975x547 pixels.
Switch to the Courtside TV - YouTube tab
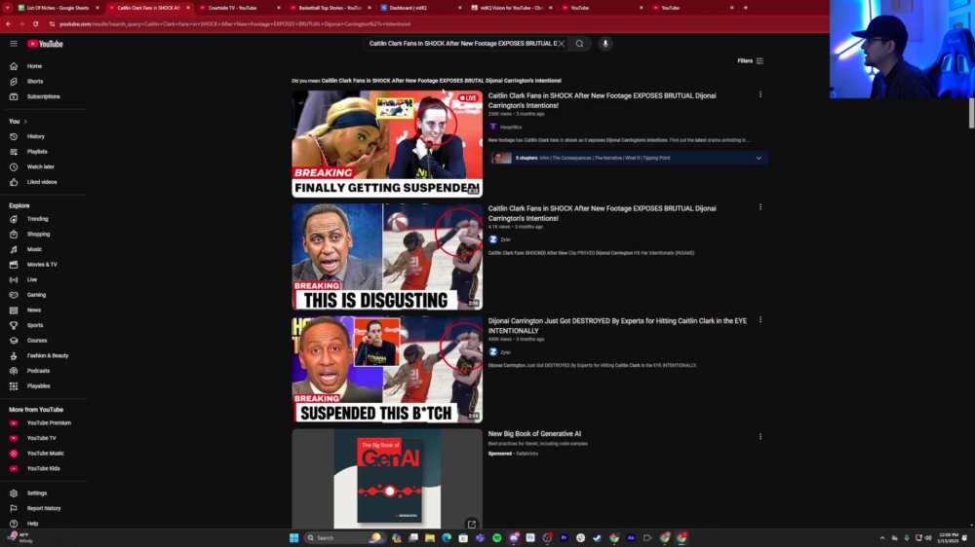click(x=236, y=8)
